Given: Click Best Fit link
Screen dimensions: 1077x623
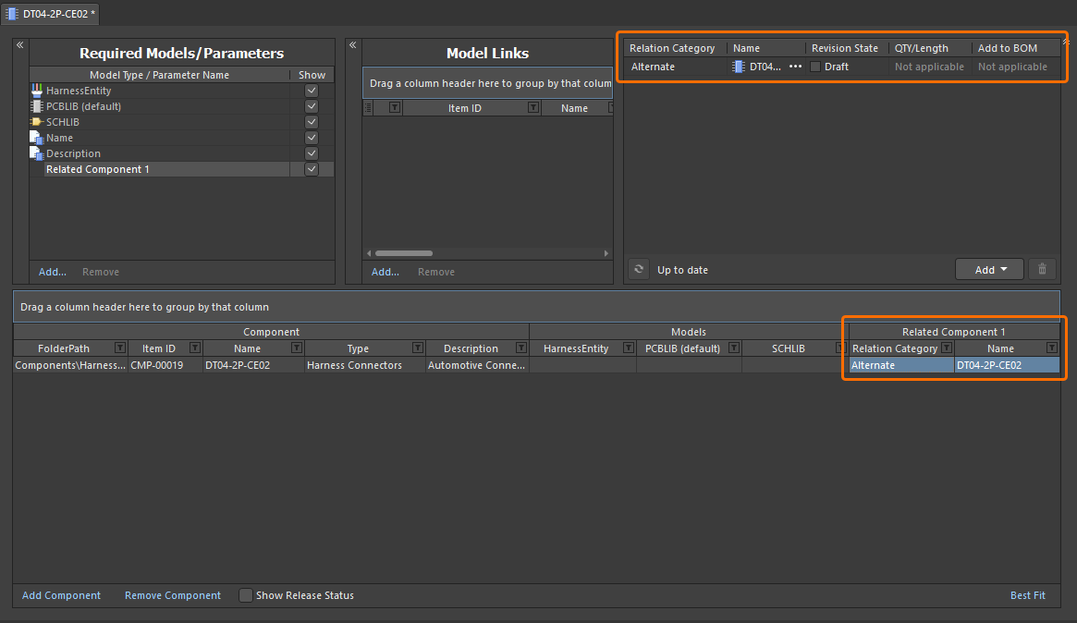Looking at the screenshot, I should pos(1028,595).
